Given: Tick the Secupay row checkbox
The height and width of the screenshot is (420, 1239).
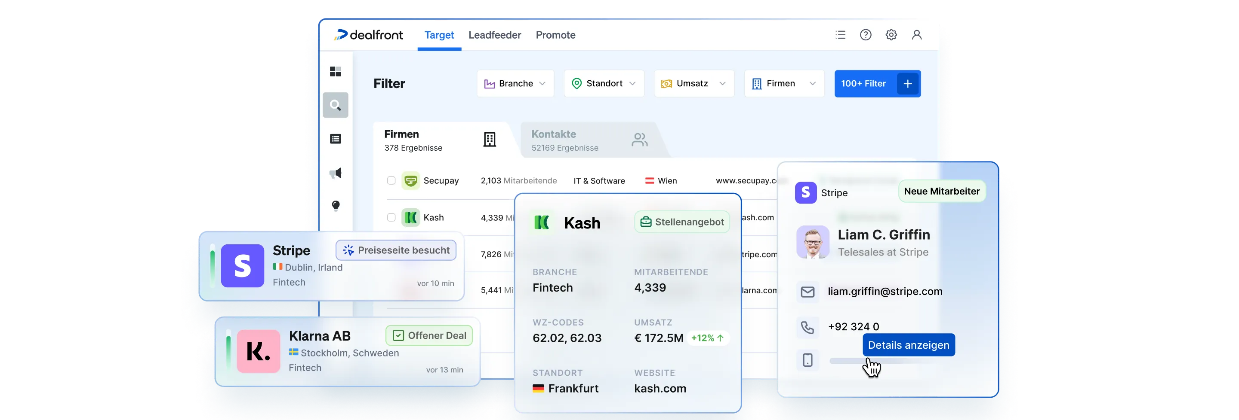Looking at the screenshot, I should (391, 180).
